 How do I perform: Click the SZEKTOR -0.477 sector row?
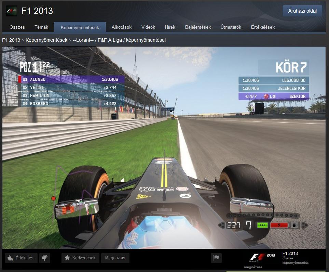(x=274, y=96)
